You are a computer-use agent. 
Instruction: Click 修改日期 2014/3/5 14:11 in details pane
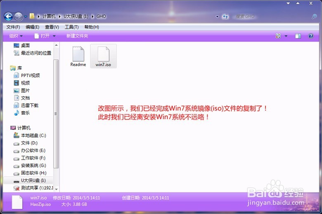pos(76,198)
